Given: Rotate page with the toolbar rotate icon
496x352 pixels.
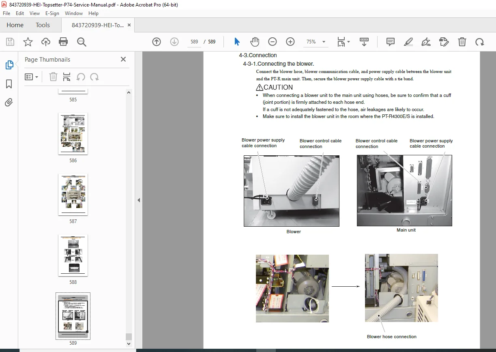Looking at the screenshot, I should [480, 42].
